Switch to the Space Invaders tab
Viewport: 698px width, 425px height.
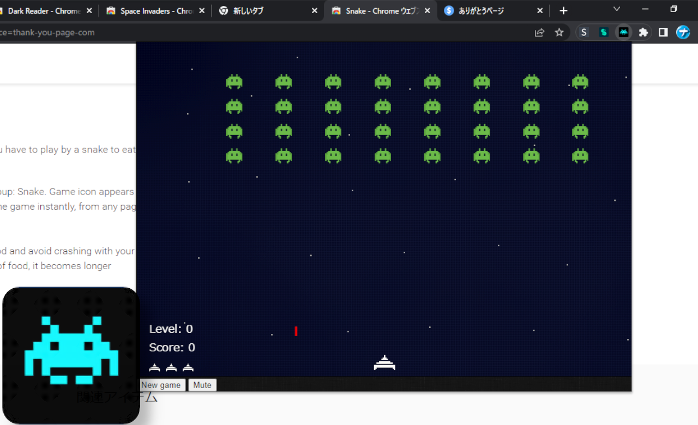click(156, 11)
